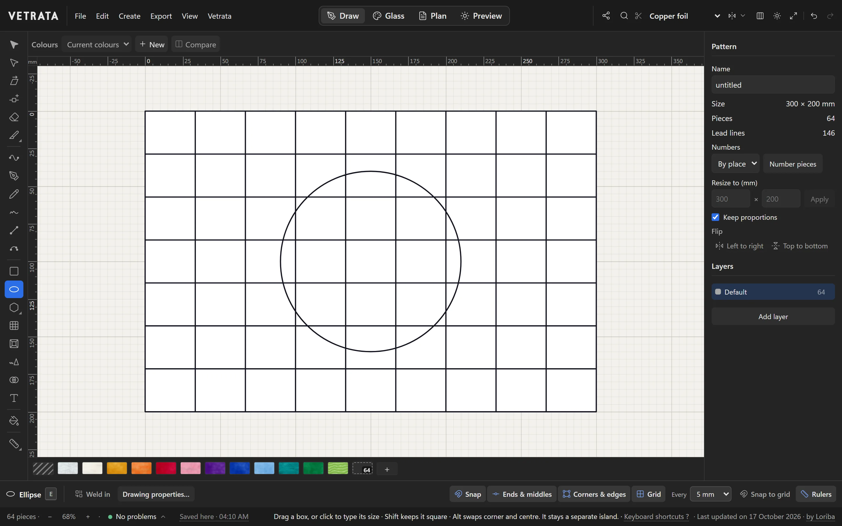Select the add-point tool

[14, 99]
